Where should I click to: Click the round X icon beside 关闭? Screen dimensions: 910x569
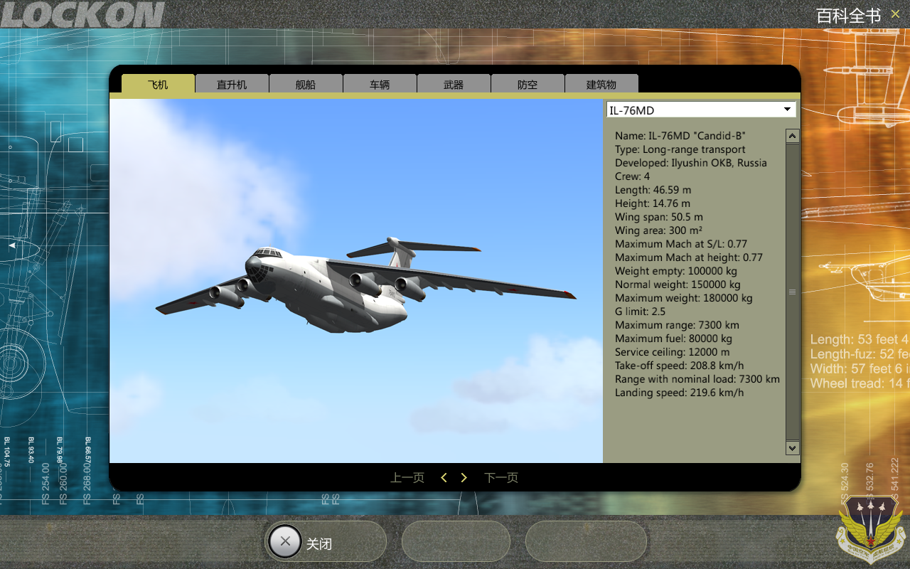point(285,541)
